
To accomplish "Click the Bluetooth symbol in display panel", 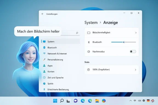I will (89, 42).
